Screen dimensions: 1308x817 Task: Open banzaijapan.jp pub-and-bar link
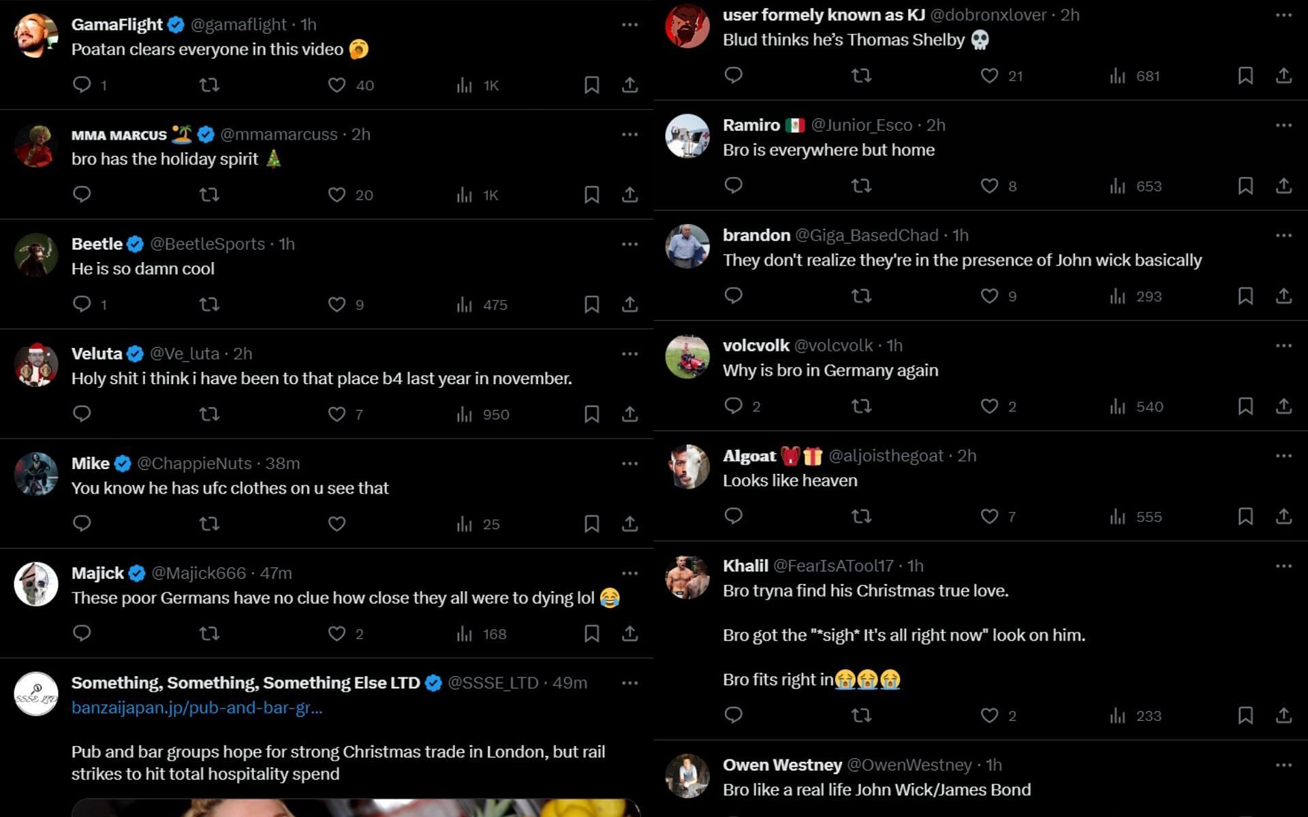tap(197, 708)
